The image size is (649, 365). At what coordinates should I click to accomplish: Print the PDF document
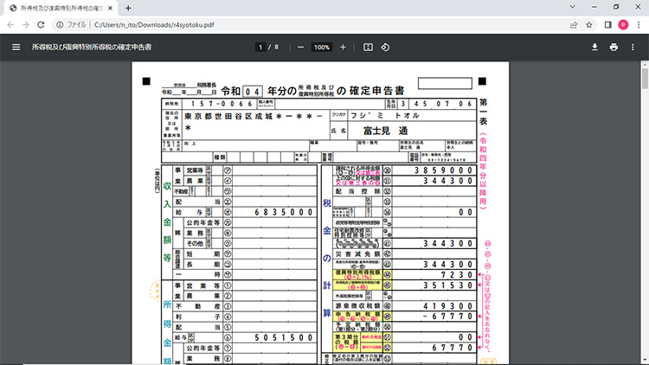point(614,47)
